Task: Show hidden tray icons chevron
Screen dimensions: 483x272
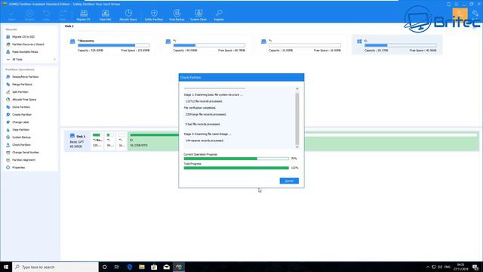Action: click(428, 267)
